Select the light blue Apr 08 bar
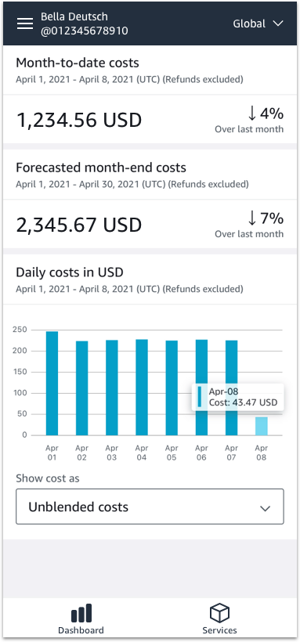Screen dimensions: 300x642 pos(262,426)
